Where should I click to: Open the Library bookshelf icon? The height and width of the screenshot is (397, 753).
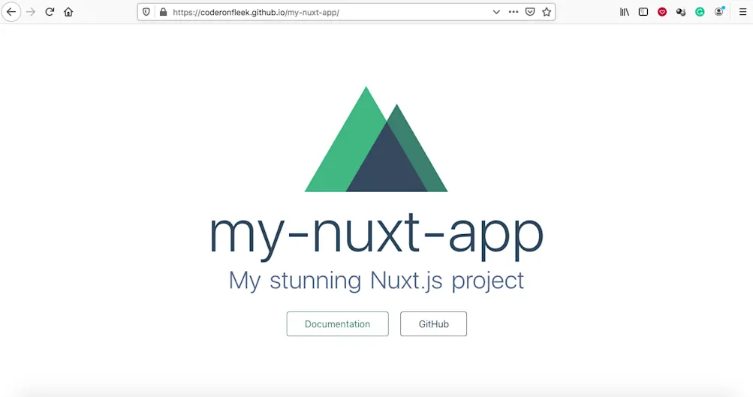coord(625,12)
